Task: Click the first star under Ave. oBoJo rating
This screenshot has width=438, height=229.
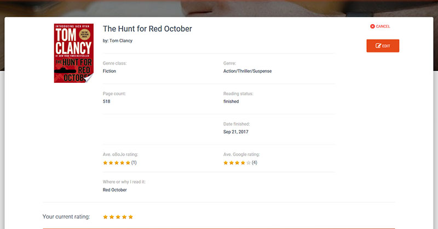Action: click(x=105, y=163)
